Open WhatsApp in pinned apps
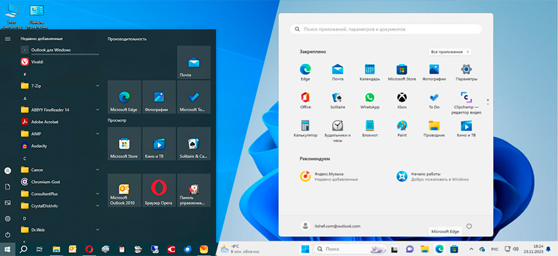 pyautogui.click(x=369, y=100)
